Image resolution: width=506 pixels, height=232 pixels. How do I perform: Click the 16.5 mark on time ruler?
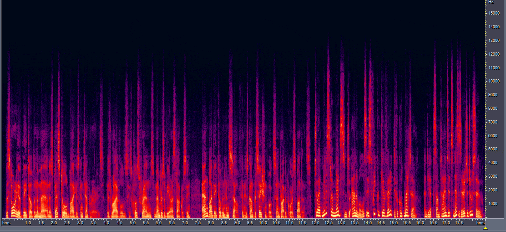[433, 223]
